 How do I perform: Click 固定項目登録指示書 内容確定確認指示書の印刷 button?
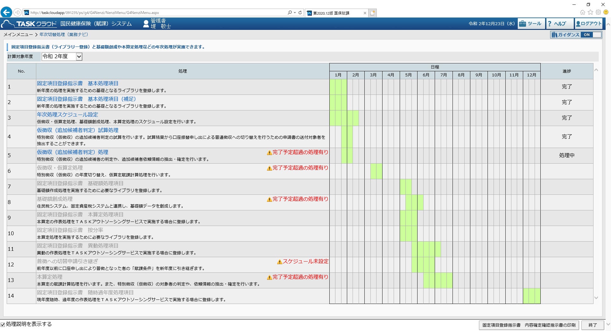529,325
